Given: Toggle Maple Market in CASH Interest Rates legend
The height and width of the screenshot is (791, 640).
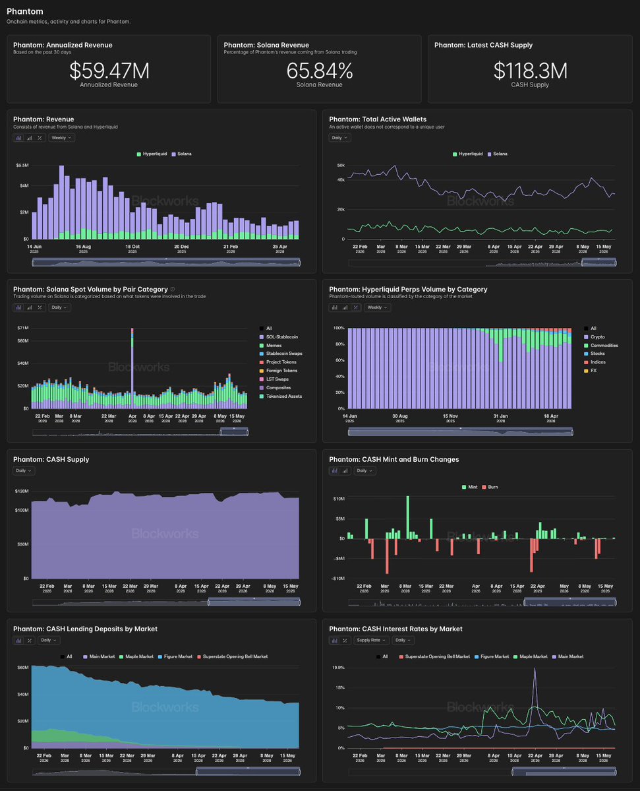Looking at the screenshot, I should (531, 657).
